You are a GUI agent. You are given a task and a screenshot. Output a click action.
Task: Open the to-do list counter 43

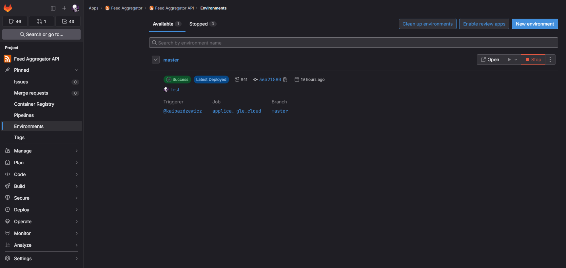[68, 21]
